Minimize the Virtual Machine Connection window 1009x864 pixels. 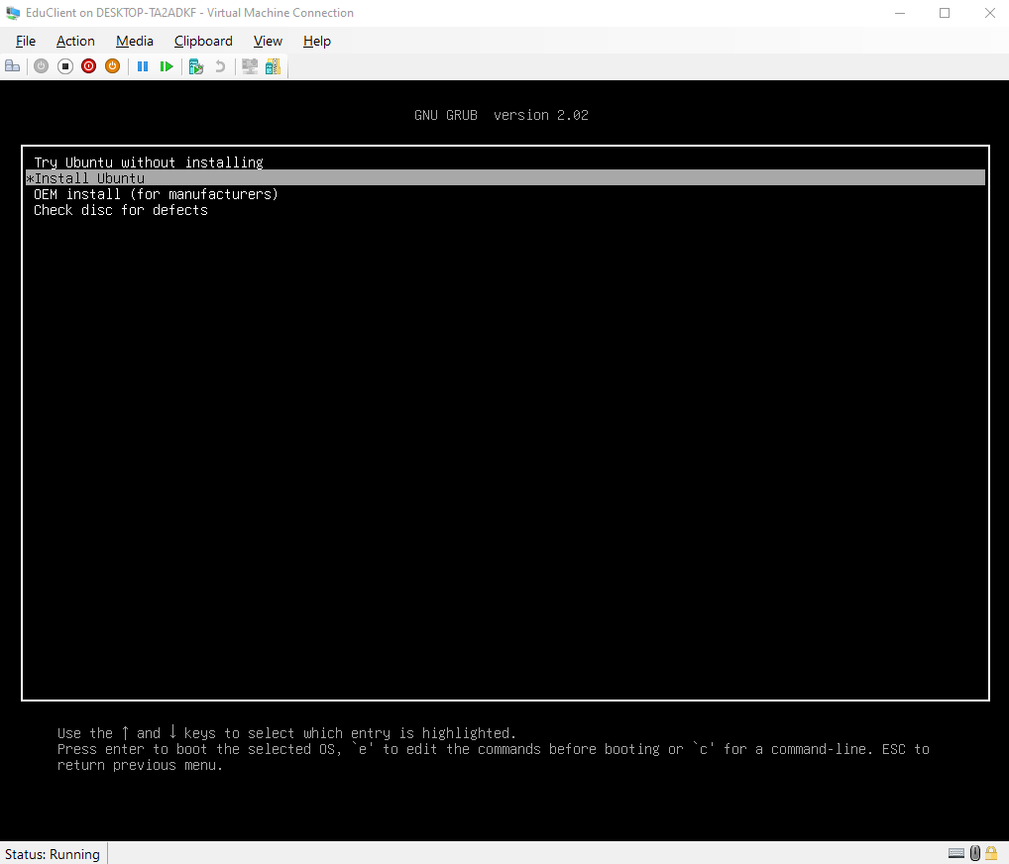click(900, 13)
